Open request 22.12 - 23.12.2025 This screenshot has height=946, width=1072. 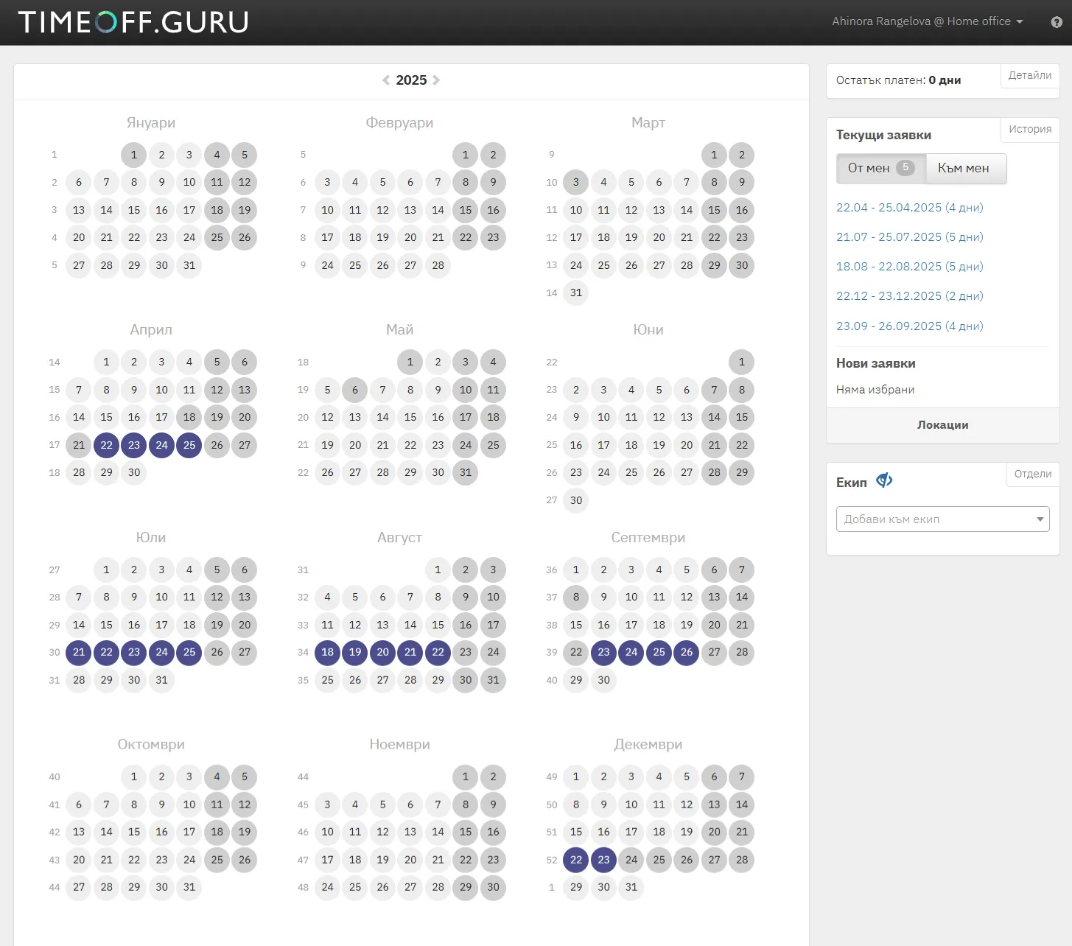tap(910, 296)
